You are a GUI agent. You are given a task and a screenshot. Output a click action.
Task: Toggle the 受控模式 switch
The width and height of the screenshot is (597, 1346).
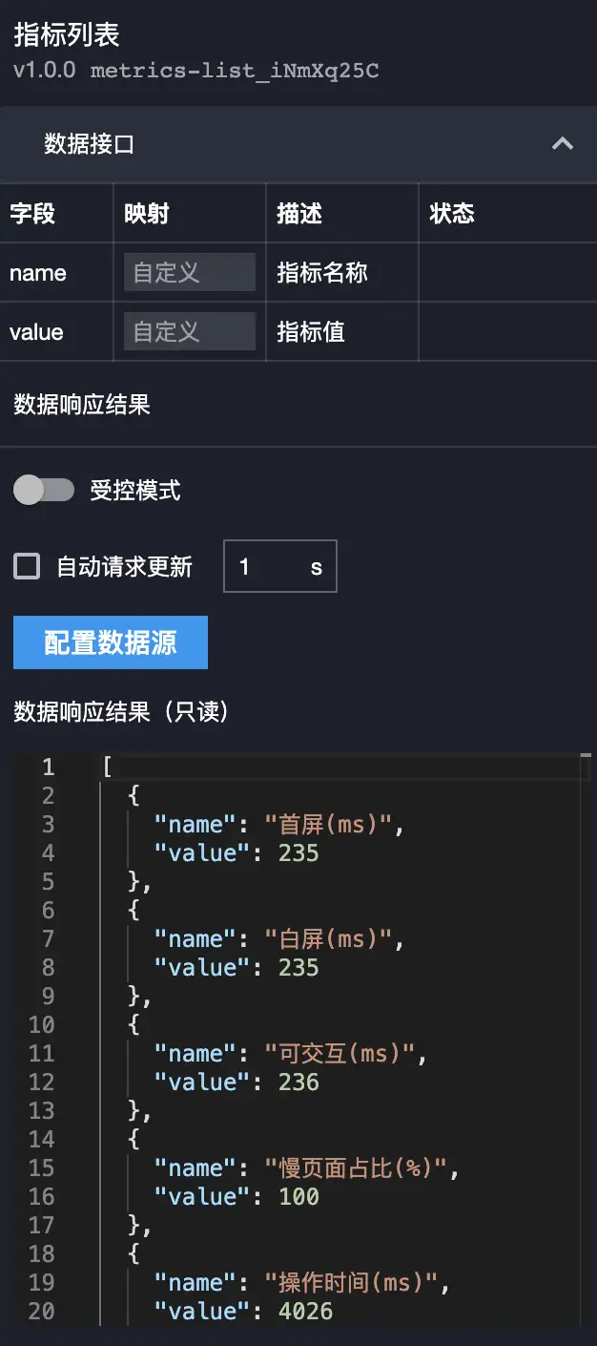tap(45, 490)
